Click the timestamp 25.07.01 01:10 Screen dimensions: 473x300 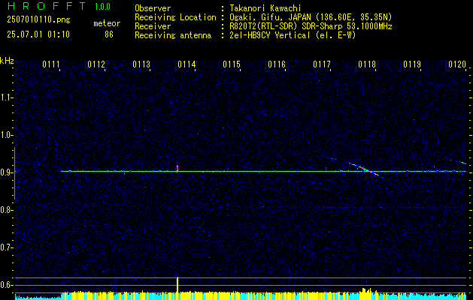pos(38,34)
